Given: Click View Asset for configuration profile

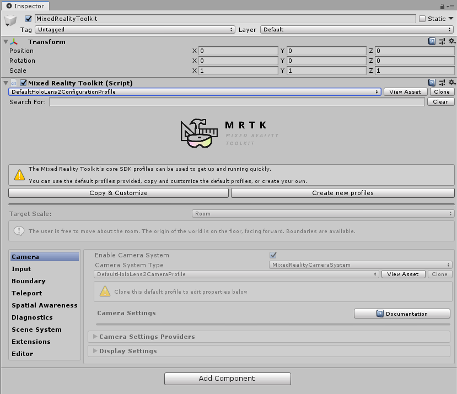Looking at the screenshot, I should click(405, 92).
